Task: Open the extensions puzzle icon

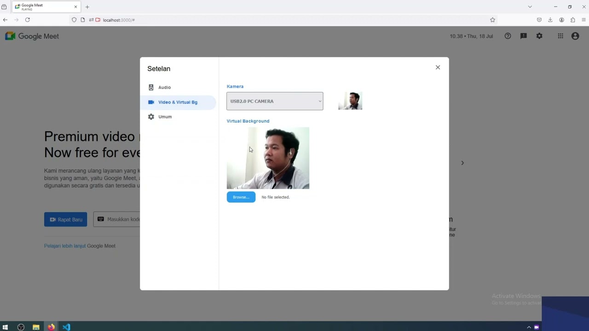Action: tap(573, 20)
